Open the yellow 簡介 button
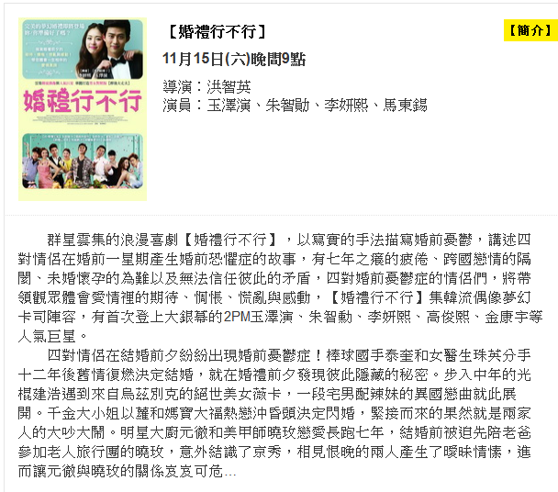558x492 pixels. (x=530, y=30)
